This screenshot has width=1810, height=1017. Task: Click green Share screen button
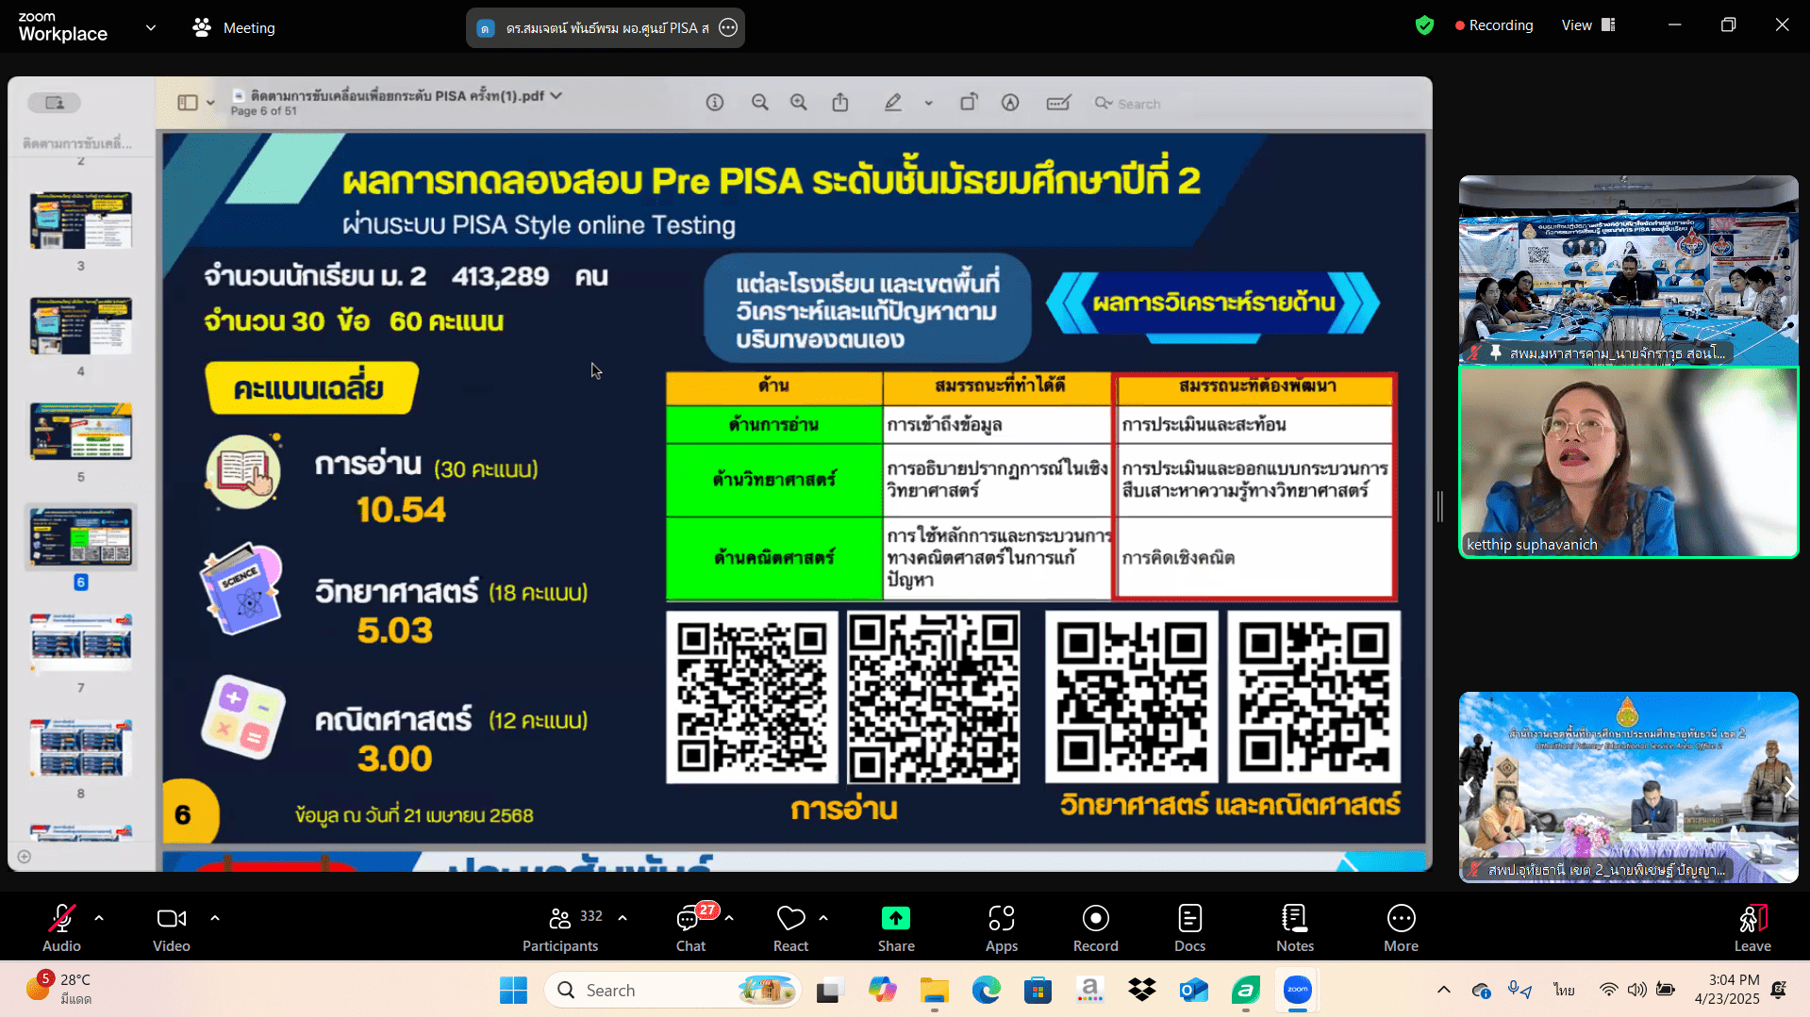coord(896,927)
